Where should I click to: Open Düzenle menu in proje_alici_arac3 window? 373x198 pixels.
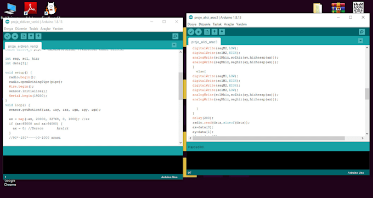(205, 24)
